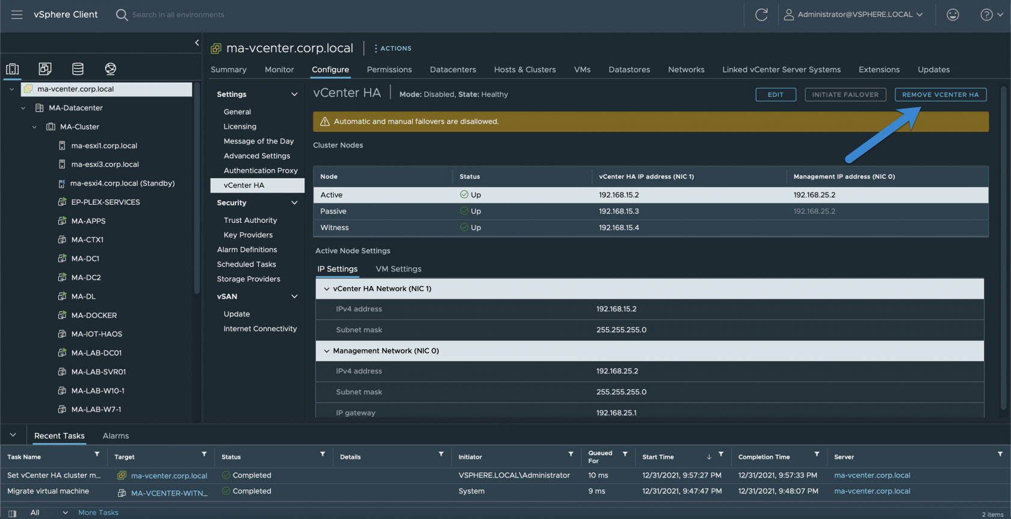
Task: Select ma-esxi4.corp.local (Standby) host
Action: click(x=122, y=184)
